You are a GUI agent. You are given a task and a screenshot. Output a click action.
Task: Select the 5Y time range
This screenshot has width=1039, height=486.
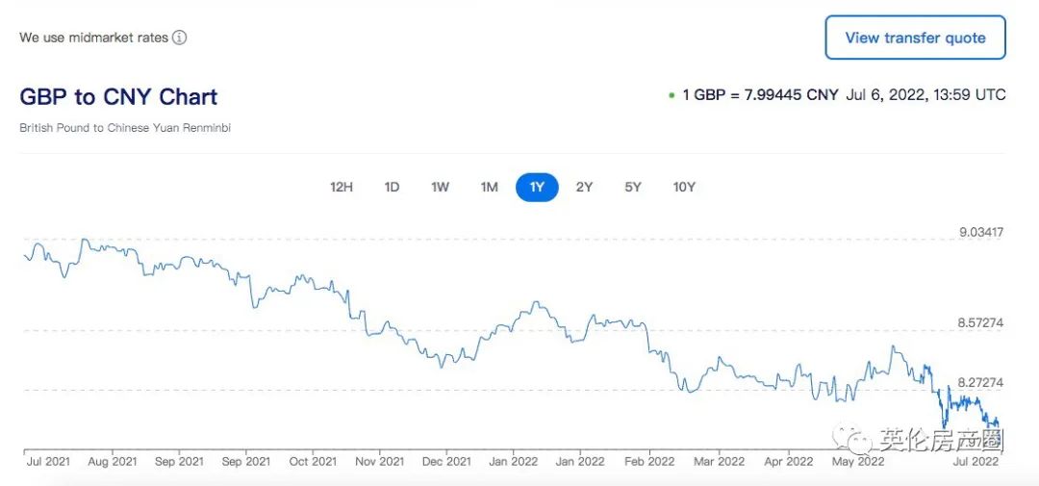[x=632, y=187]
